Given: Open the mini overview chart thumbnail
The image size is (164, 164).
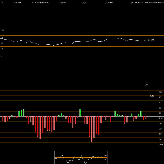Looking at the screenshot, I should [81, 157].
